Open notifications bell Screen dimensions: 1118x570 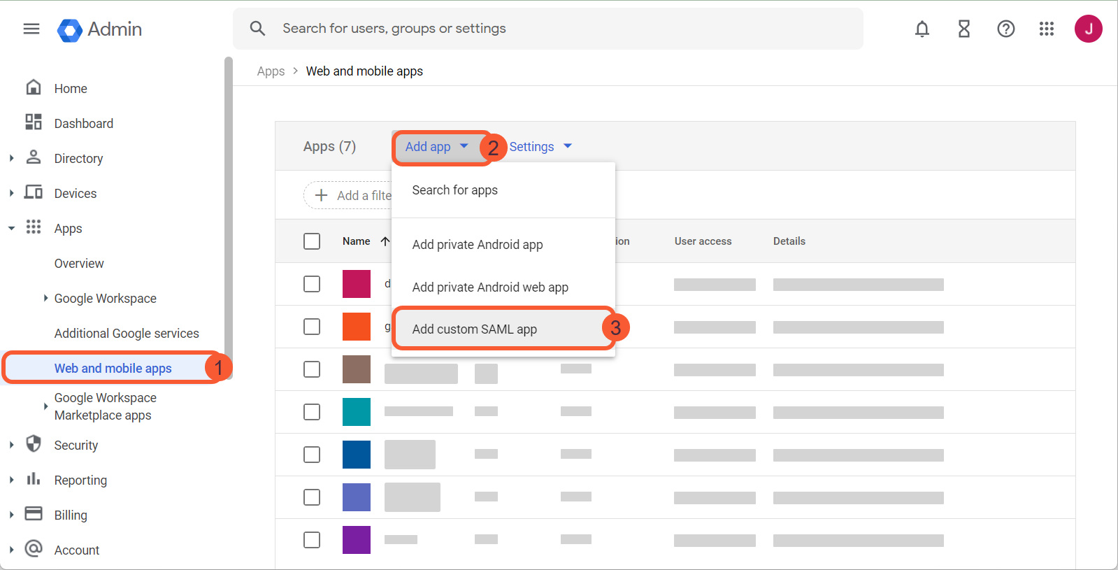coord(922,29)
